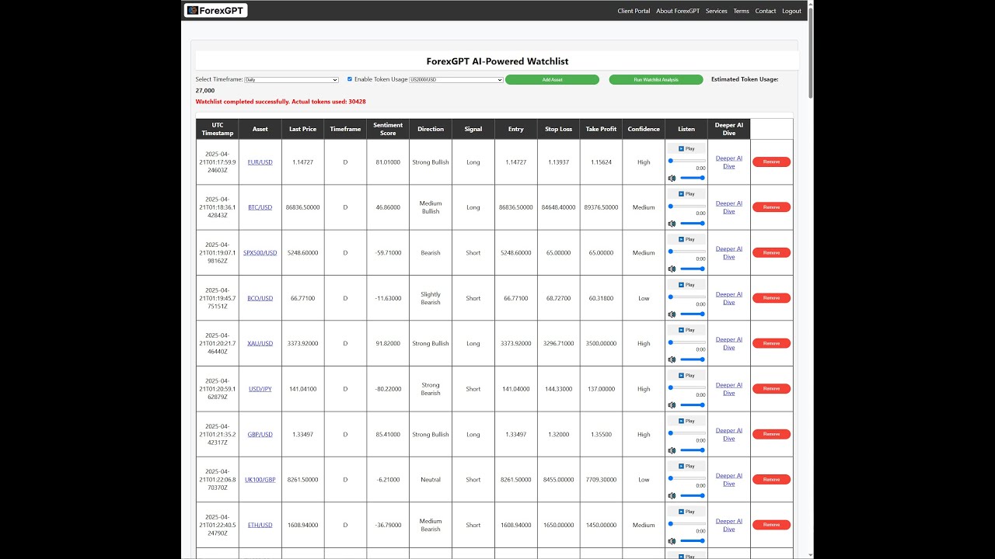Open the XAU/USD asset link

[260, 343]
